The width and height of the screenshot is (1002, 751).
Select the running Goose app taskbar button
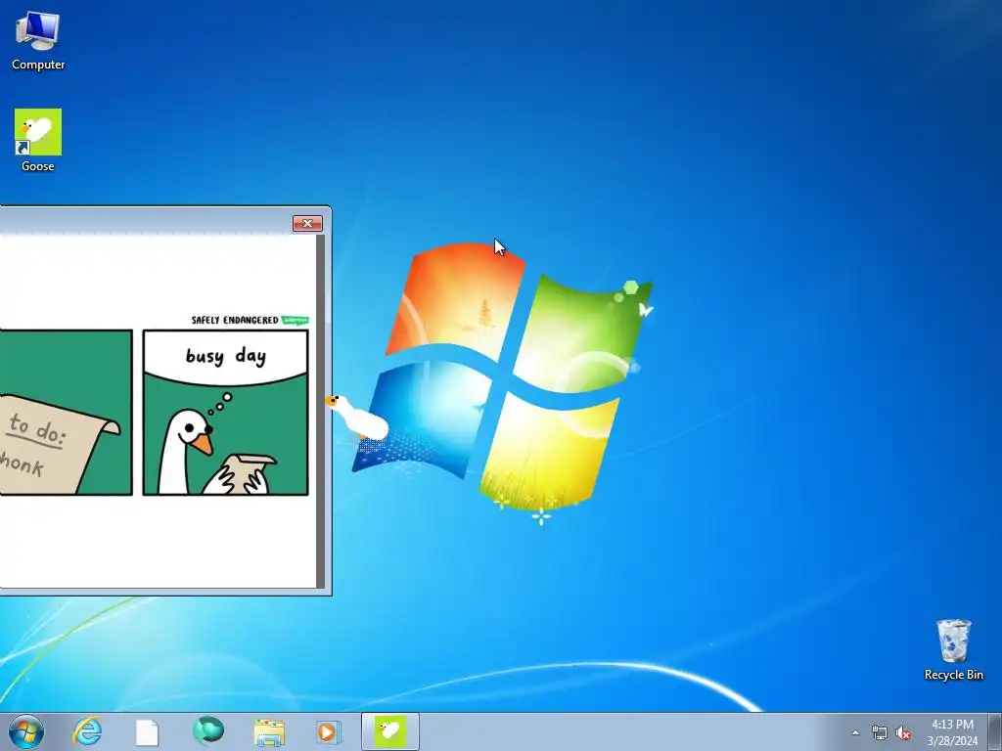coord(389,731)
